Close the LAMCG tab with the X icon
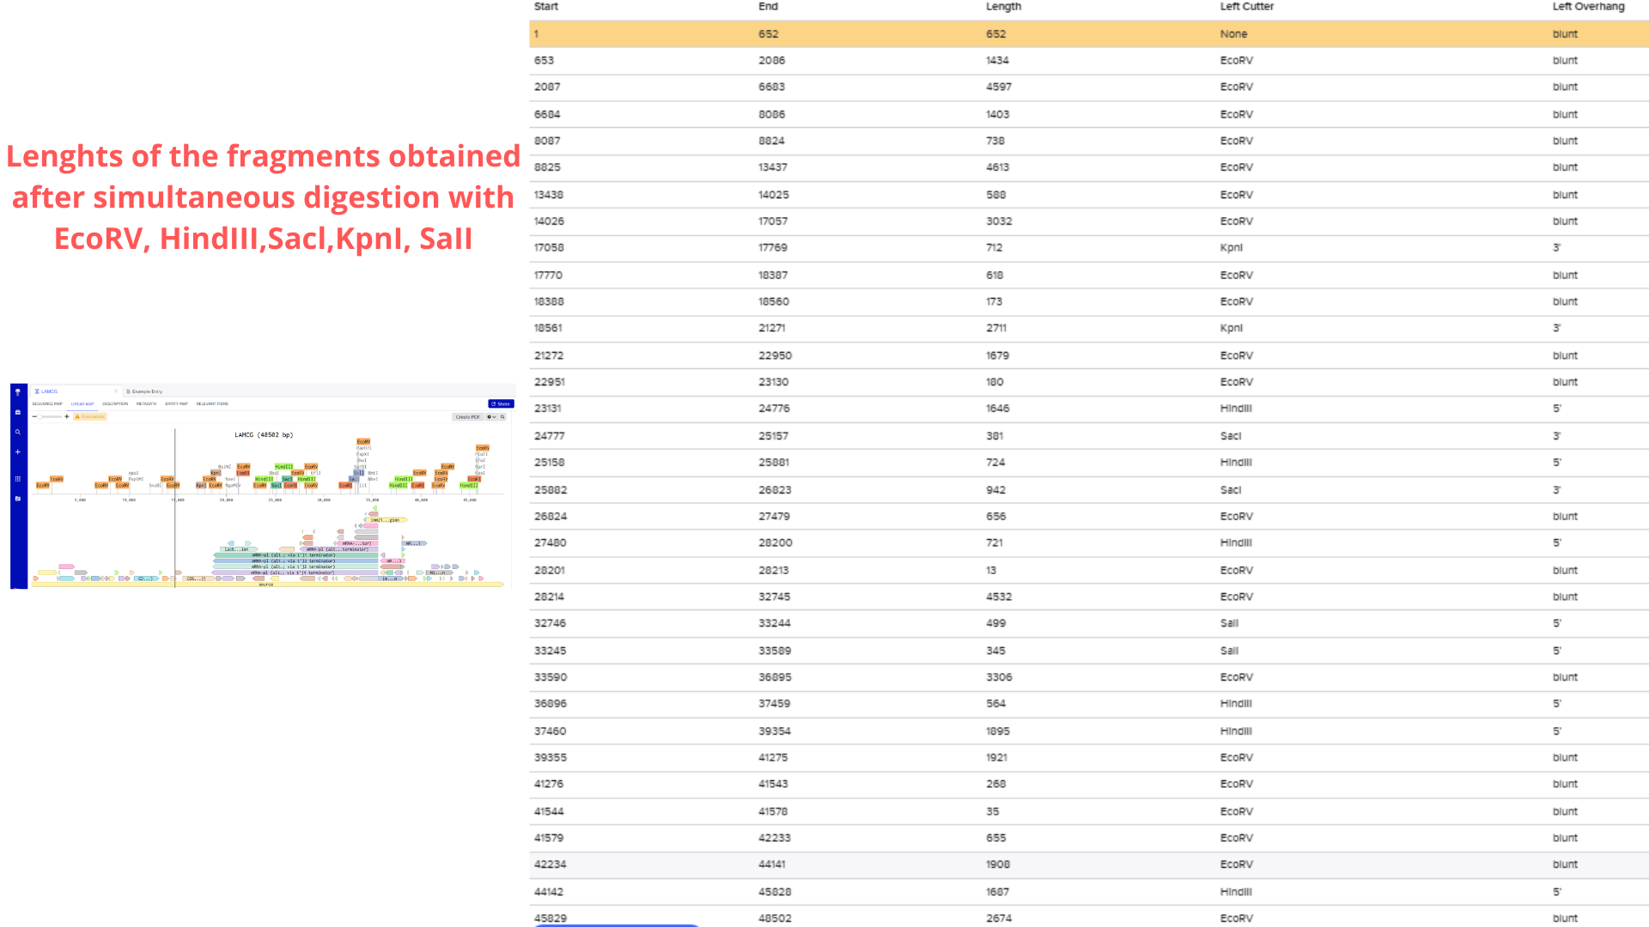1649x927 pixels. pyautogui.click(x=116, y=391)
